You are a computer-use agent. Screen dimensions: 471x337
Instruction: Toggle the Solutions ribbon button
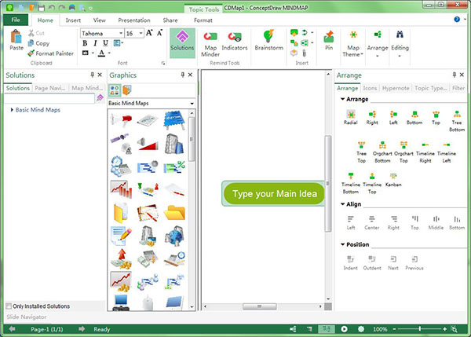[x=182, y=43]
